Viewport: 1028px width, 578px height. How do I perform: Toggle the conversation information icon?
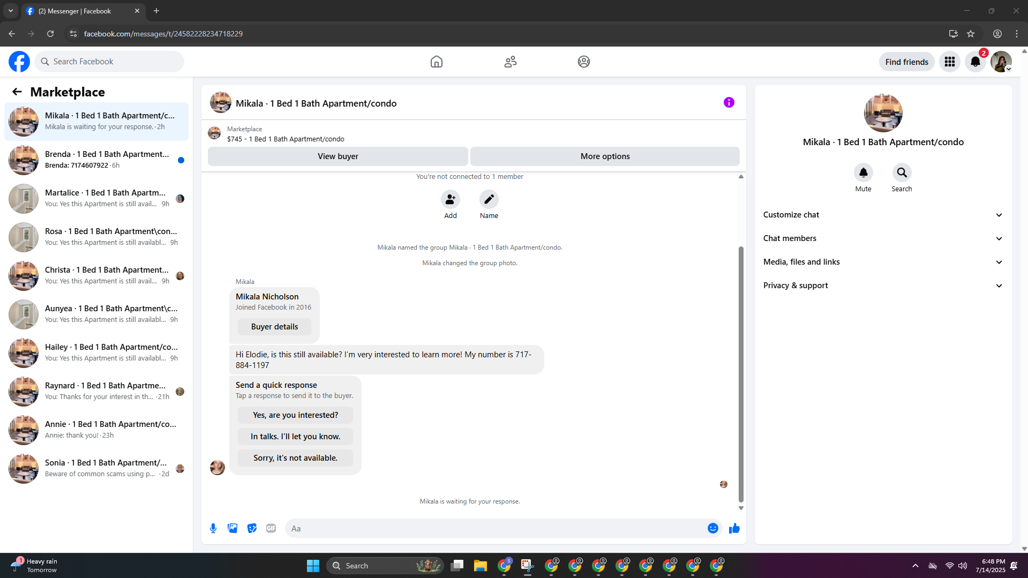click(x=729, y=102)
